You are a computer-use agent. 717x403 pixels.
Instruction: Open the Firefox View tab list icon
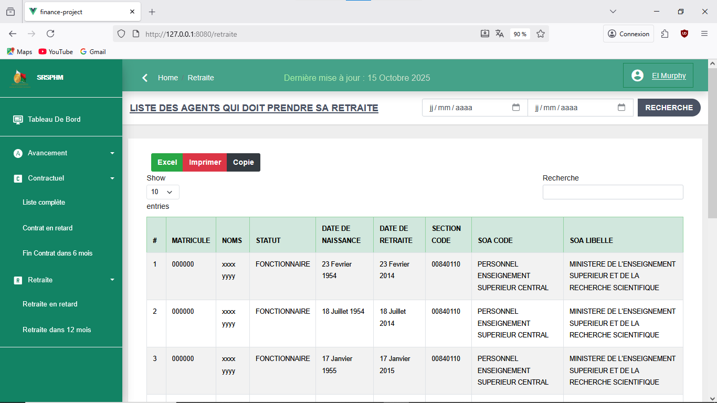pyautogui.click(x=10, y=12)
